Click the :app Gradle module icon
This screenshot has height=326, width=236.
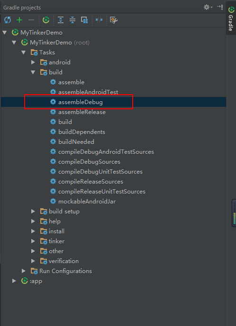[x=25, y=281]
